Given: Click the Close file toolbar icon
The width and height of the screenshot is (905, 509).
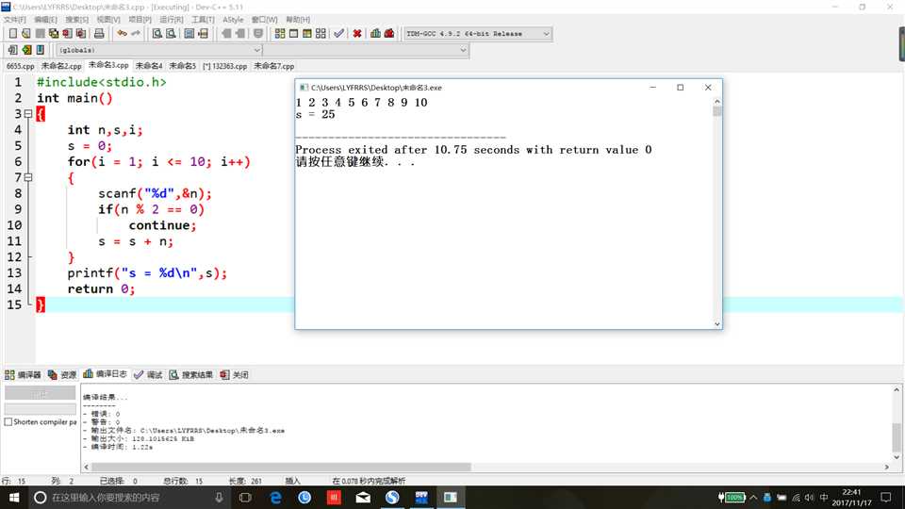Looking at the screenshot, I should click(x=68, y=34).
